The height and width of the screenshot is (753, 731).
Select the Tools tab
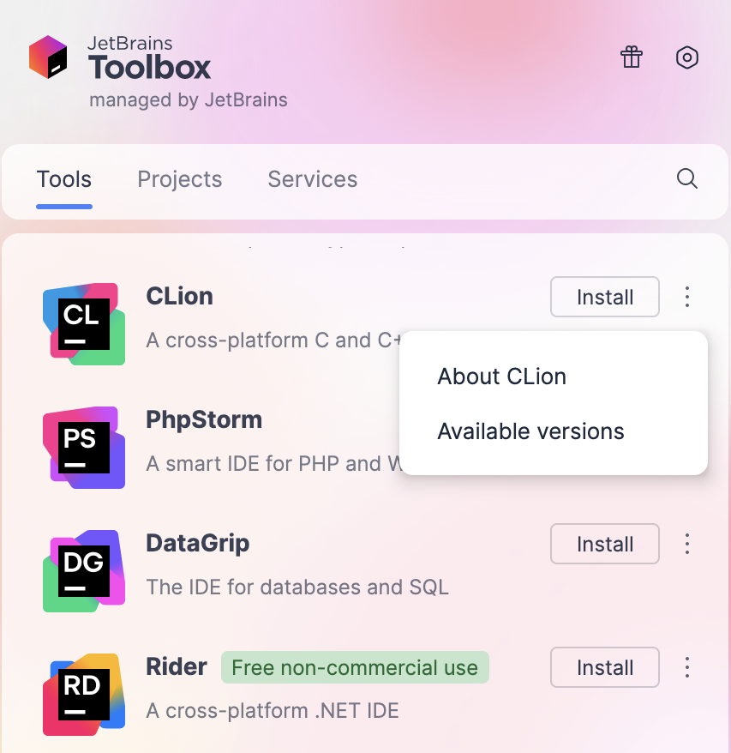coord(63,179)
